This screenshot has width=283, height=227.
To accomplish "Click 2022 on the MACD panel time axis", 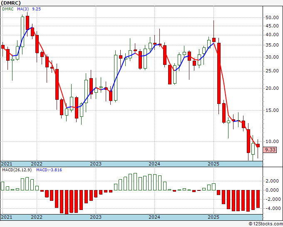I will 37,217.
